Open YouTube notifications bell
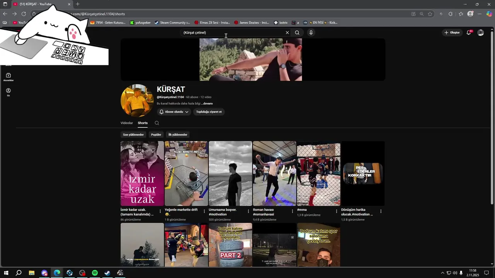 pyautogui.click(x=469, y=32)
